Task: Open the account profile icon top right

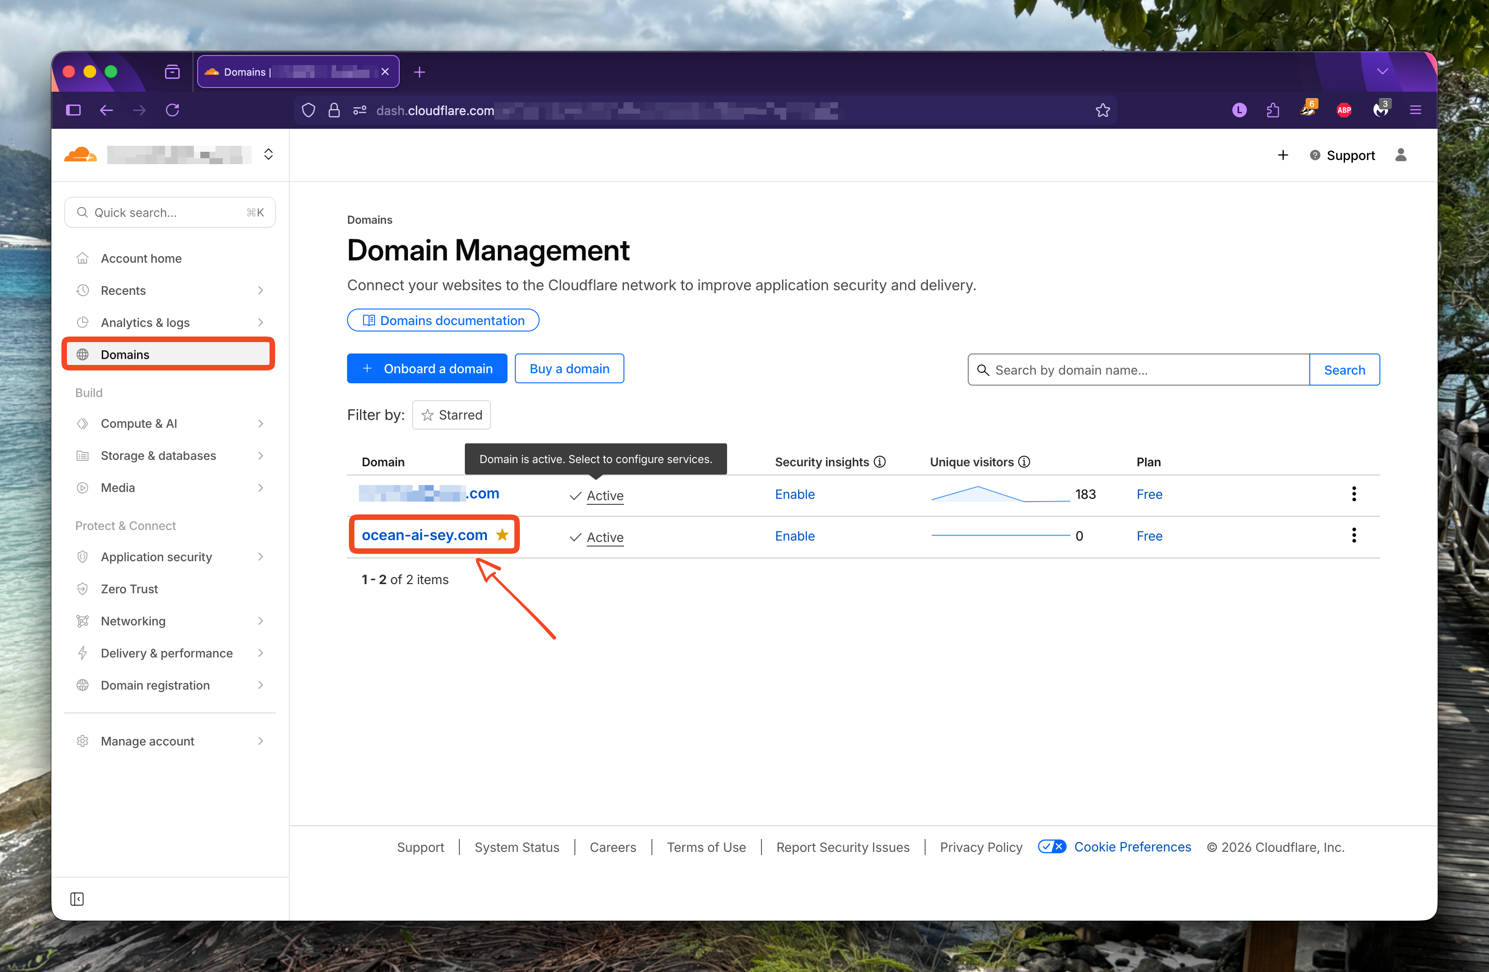Action: pos(1401,155)
